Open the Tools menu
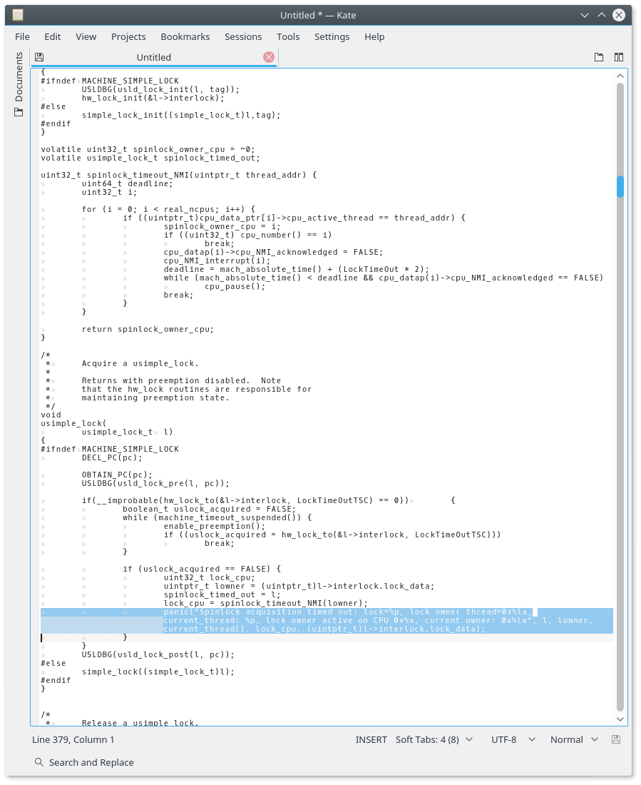The height and width of the screenshot is (785, 641). point(288,36)
